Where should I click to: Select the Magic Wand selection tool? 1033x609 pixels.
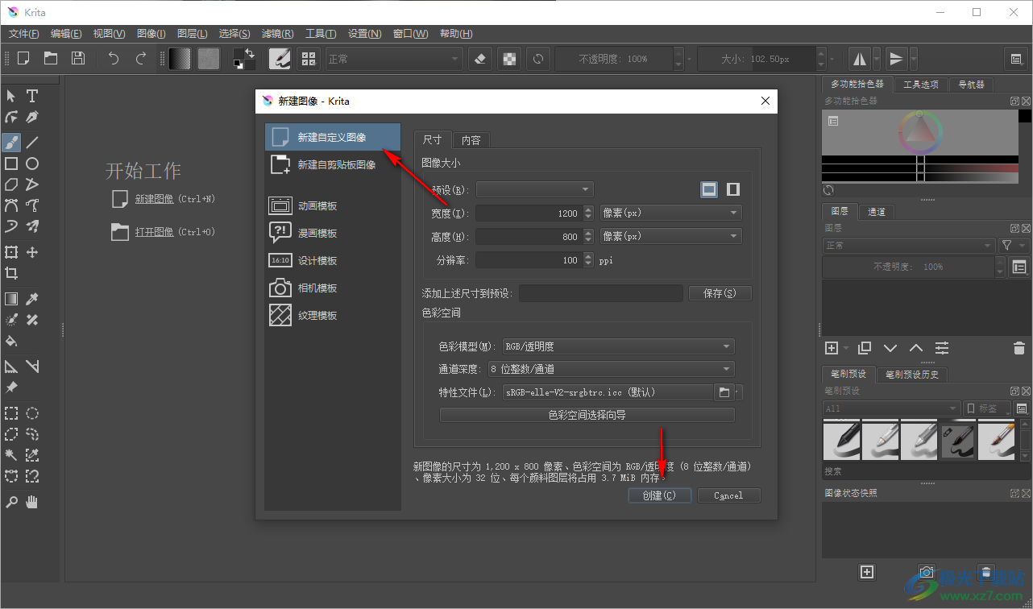11,455
